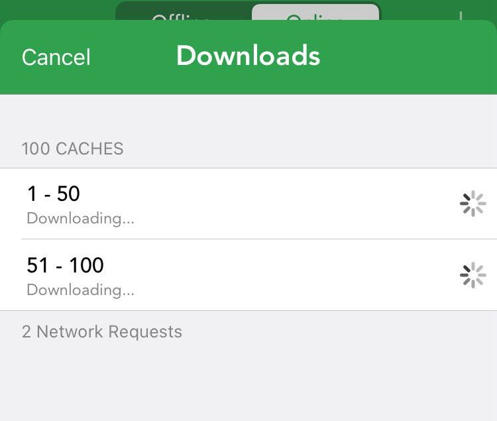Click the 51 - 100 range label
This screenshot has height=421, width=497.
click(x=66, y=265)
